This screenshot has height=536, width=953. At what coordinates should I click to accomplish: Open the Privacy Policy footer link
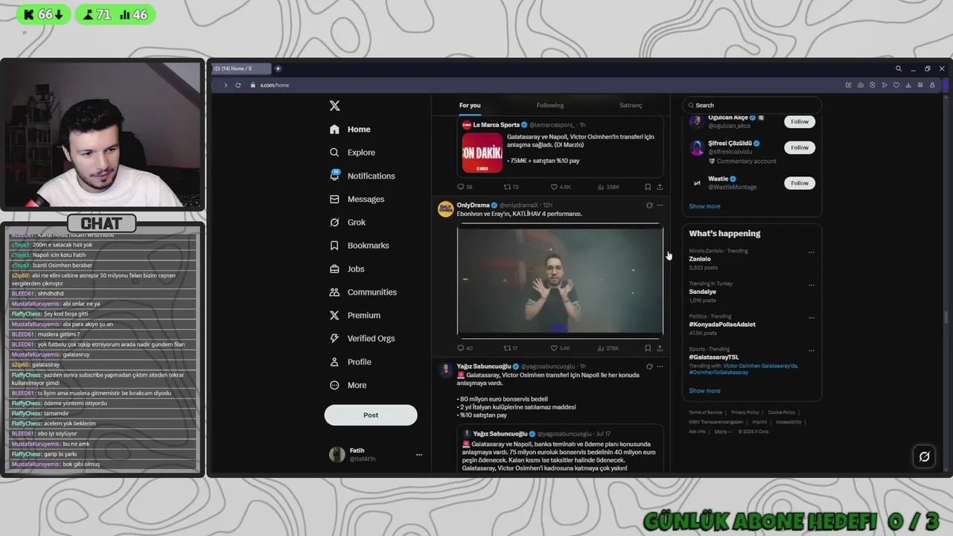tap(745, 412)
